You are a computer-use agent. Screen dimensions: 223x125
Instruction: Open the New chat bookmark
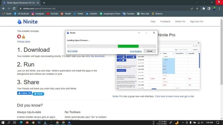[143, 14]
